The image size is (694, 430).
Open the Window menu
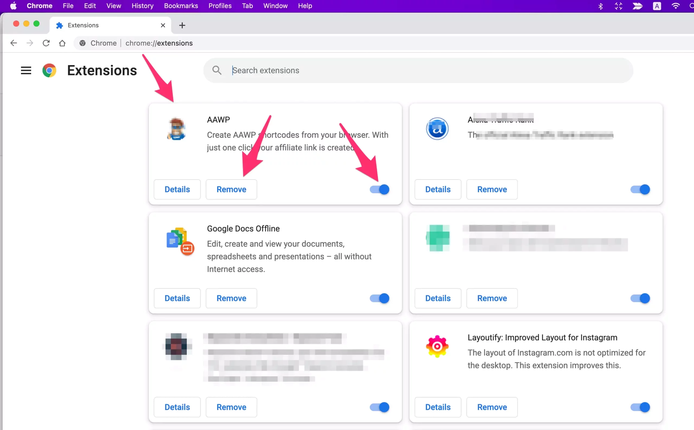(275, 6)
